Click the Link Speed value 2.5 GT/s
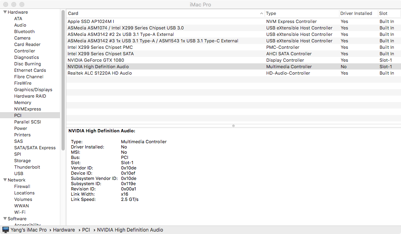 (x=129, y=199)
